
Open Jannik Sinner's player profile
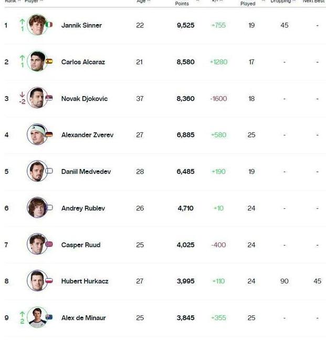81,25
